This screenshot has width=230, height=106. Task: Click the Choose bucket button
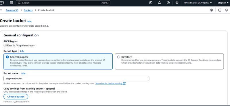tap(16, 97)
